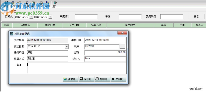The width and height of the screenshot is (206, 97).
Task: Click the 结算方式 field containing 支付宝
Action: click(48, 59)
